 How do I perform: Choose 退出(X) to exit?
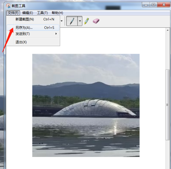33,42
